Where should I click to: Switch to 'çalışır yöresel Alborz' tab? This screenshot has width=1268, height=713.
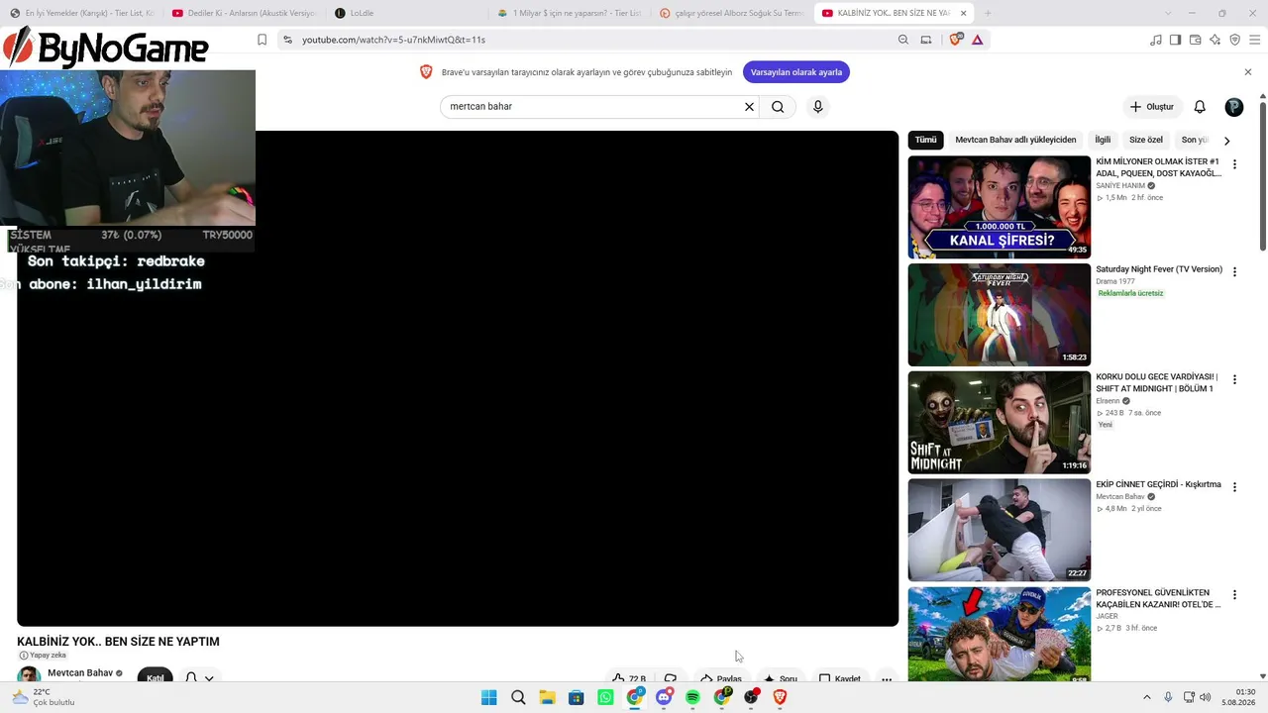click(x=733, y=13)
